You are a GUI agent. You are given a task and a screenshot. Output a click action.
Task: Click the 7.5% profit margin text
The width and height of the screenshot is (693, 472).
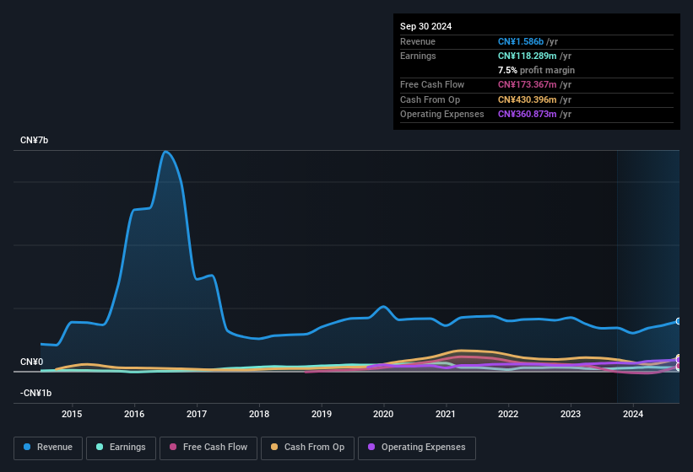(x=536, y=70)
